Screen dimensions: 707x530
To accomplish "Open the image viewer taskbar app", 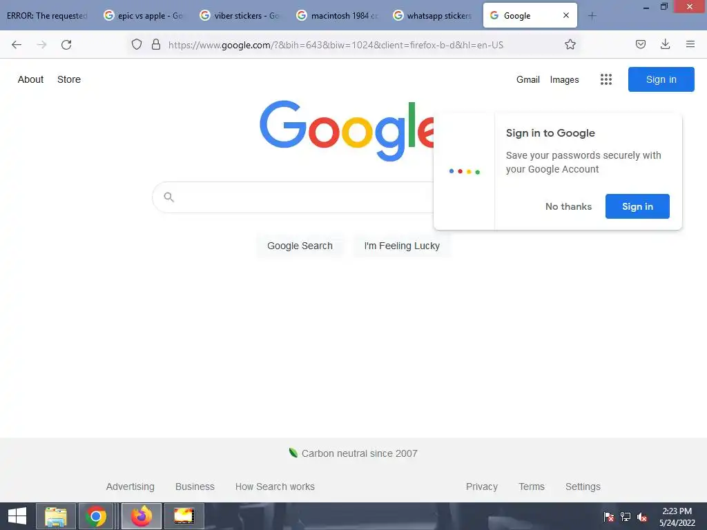I will pos(184,516).
